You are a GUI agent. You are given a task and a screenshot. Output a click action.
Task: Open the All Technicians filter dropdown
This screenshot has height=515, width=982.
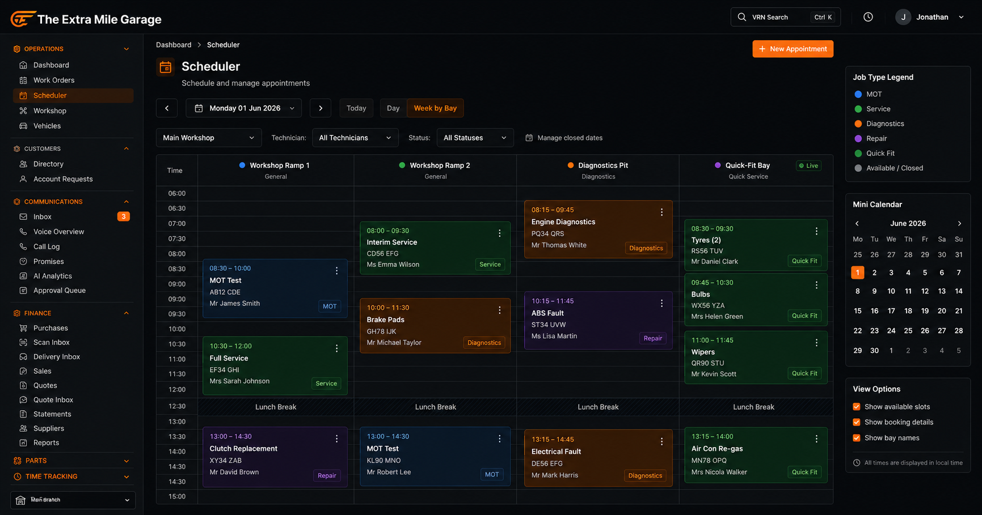(355, 138)
